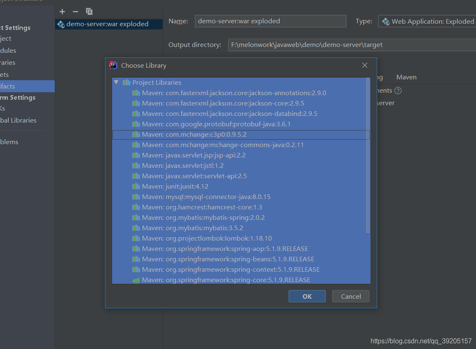This screenshot has width=476, height=349.
Task: Click the help question mark icon
Action: [398, 91]
